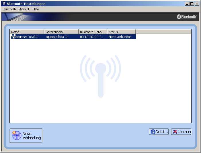
Task: Sort by the Name column header
Action: 27,32
